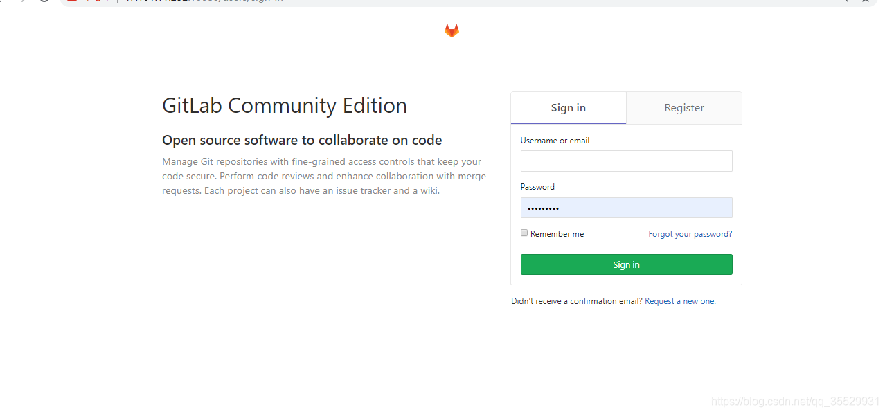
Task: Focus the Username or email field
Action: pos(626,161)
